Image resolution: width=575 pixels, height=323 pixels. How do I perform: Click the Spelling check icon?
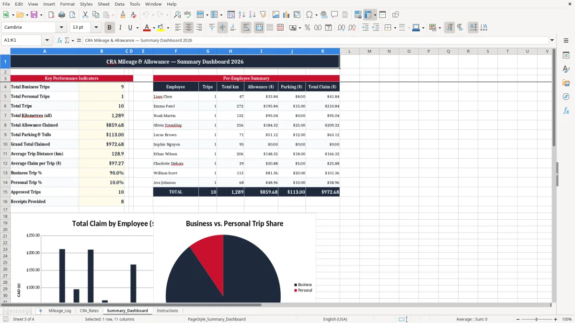coord(188,15)
